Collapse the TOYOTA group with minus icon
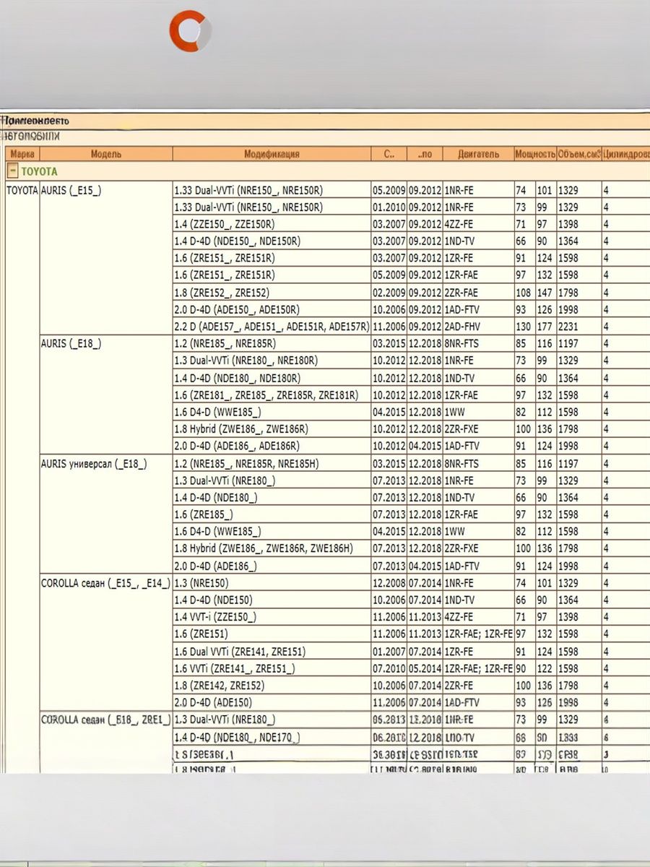This screenshot has width=650, height=867. pos(12,172)
